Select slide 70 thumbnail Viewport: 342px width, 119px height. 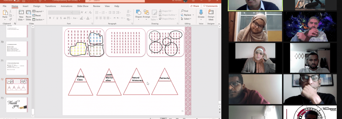pyautogui.click(x=17, y=49)
